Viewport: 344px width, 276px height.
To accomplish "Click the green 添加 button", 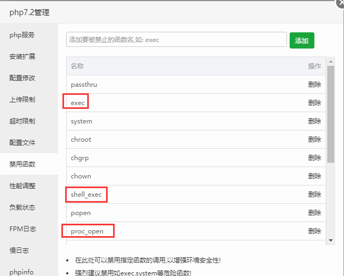I will [302, 40].
